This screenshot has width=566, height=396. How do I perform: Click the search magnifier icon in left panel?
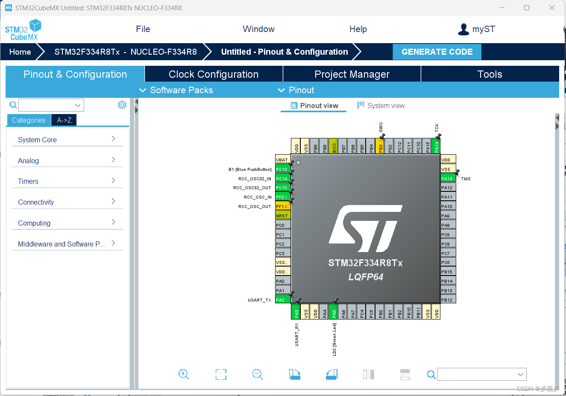(13, 105)
